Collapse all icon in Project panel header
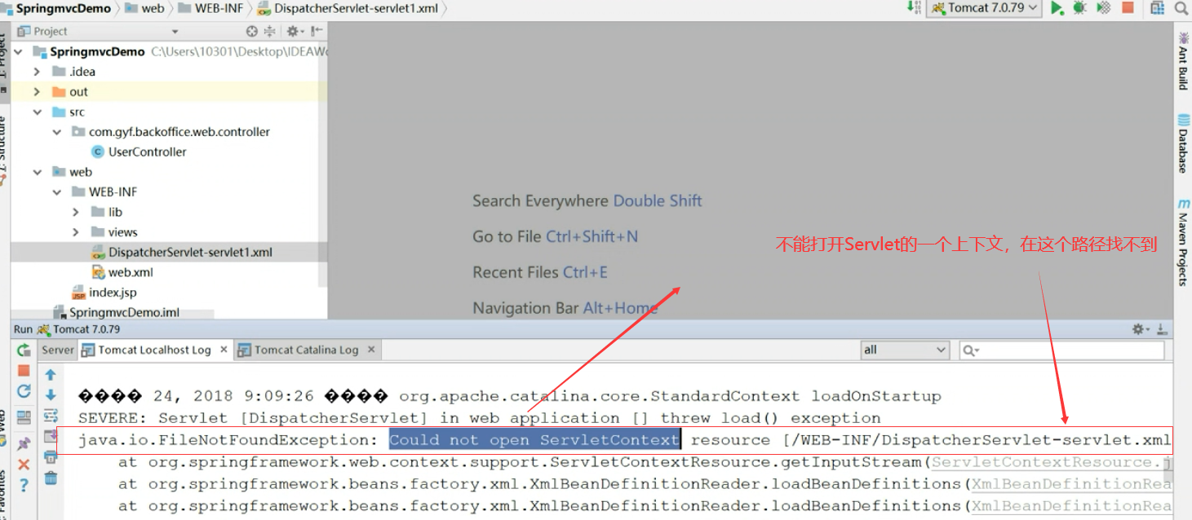The image size is (1192, 520). pyautogui.click(x=269, y=31)
